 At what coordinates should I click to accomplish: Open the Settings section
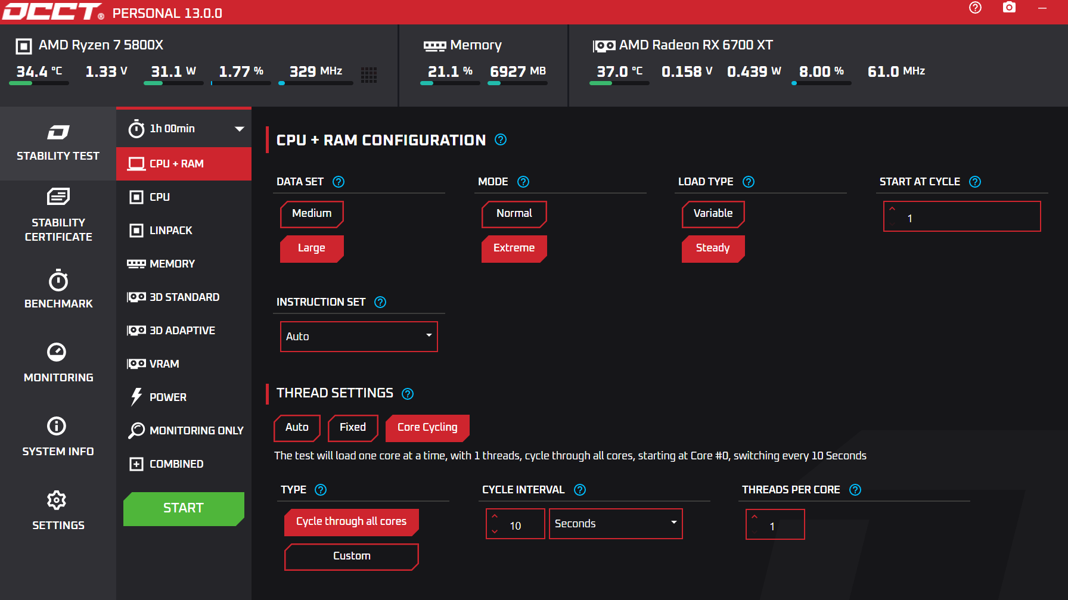(58, 511)
